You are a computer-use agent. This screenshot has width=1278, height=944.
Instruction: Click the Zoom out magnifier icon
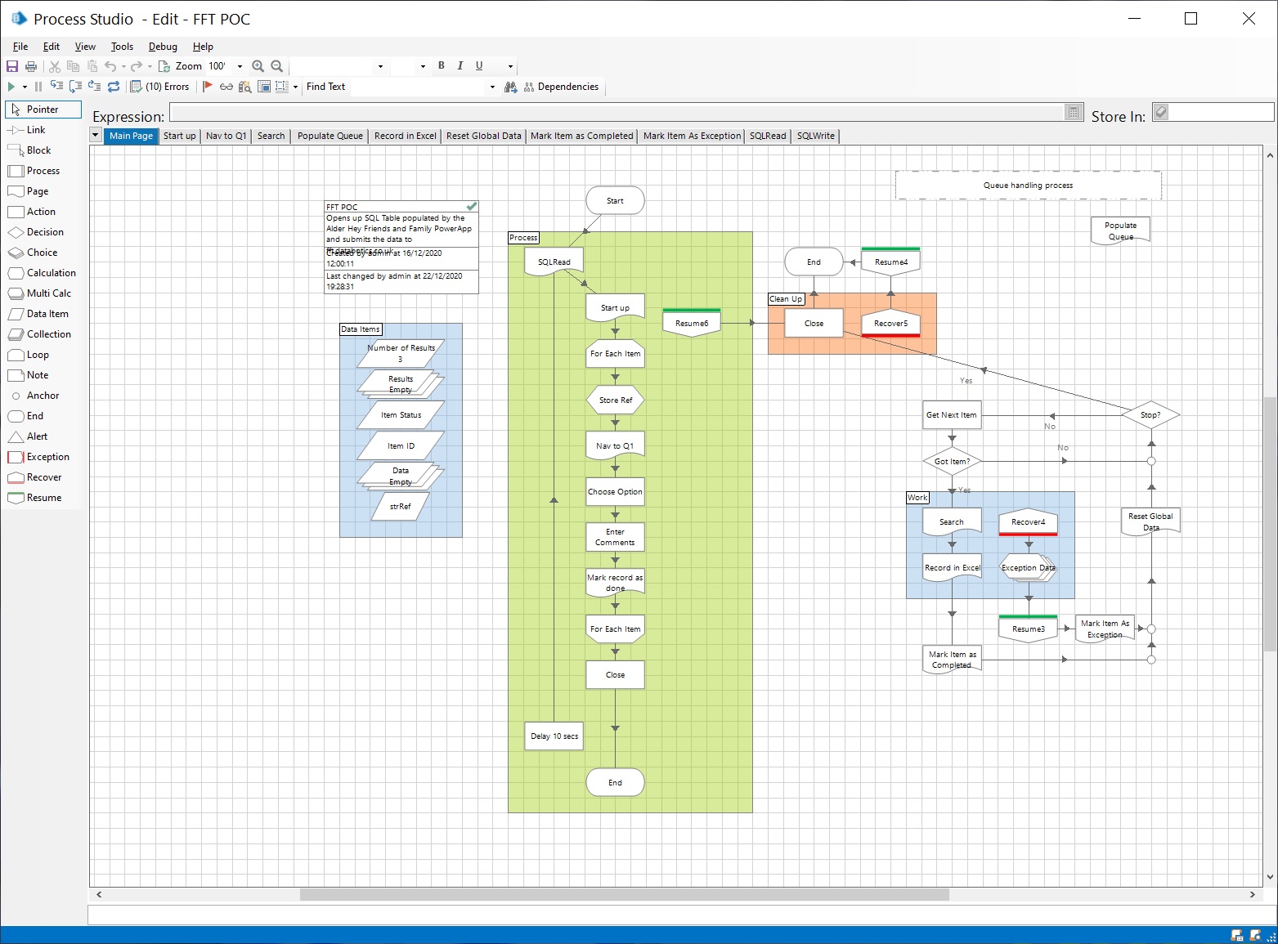(277, 66)
